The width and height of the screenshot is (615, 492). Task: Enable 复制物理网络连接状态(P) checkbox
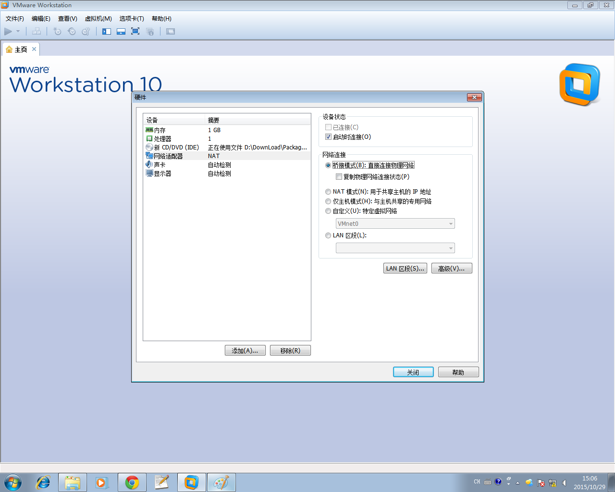339,177
